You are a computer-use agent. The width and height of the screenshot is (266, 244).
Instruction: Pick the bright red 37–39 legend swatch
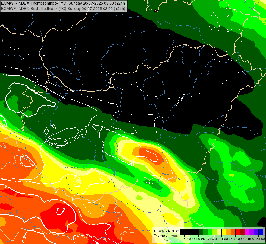(238, 232)
